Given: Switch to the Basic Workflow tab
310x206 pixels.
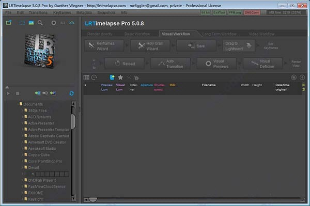Looking at the screenshot, I should tap(137, 34).
